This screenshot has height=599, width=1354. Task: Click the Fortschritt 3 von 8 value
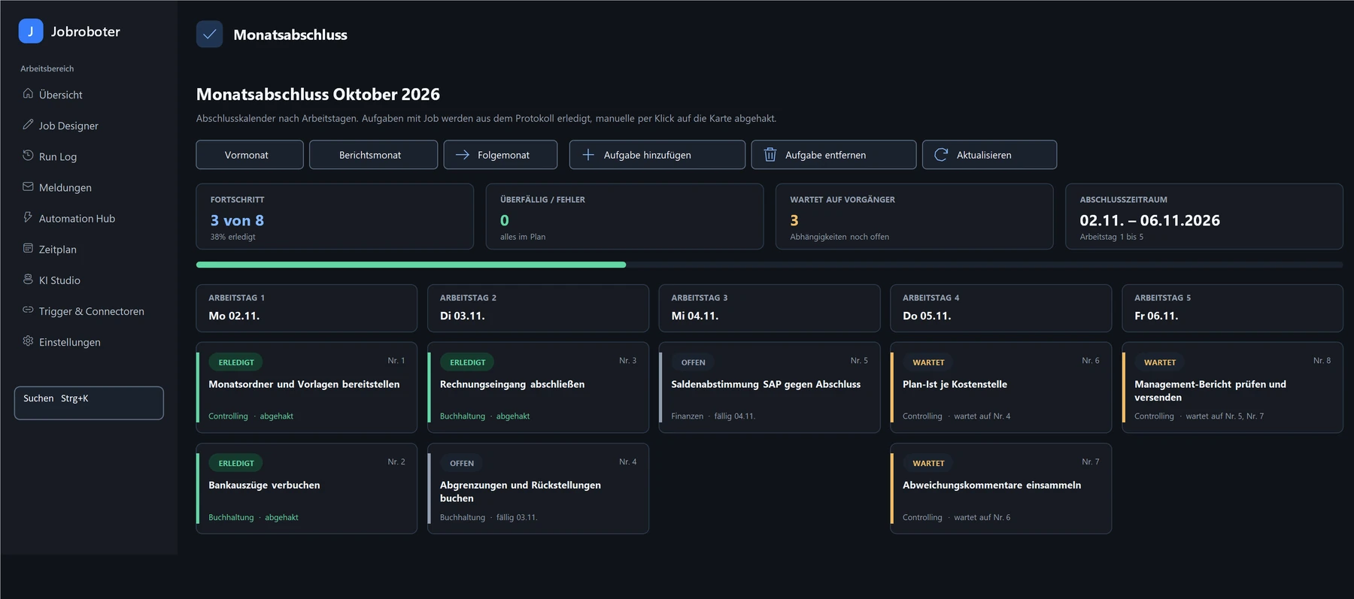click(x=237, y=220)
